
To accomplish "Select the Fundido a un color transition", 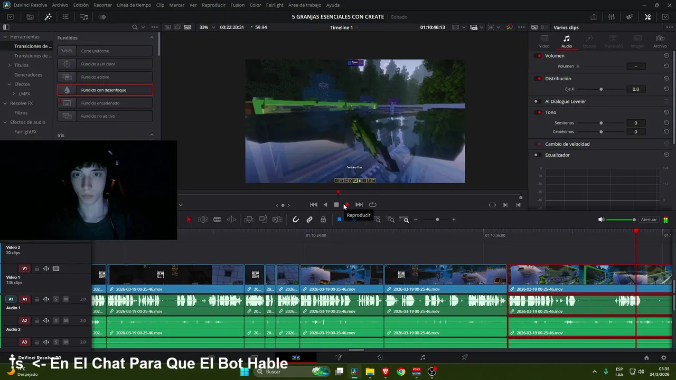I will pos(105,64).
